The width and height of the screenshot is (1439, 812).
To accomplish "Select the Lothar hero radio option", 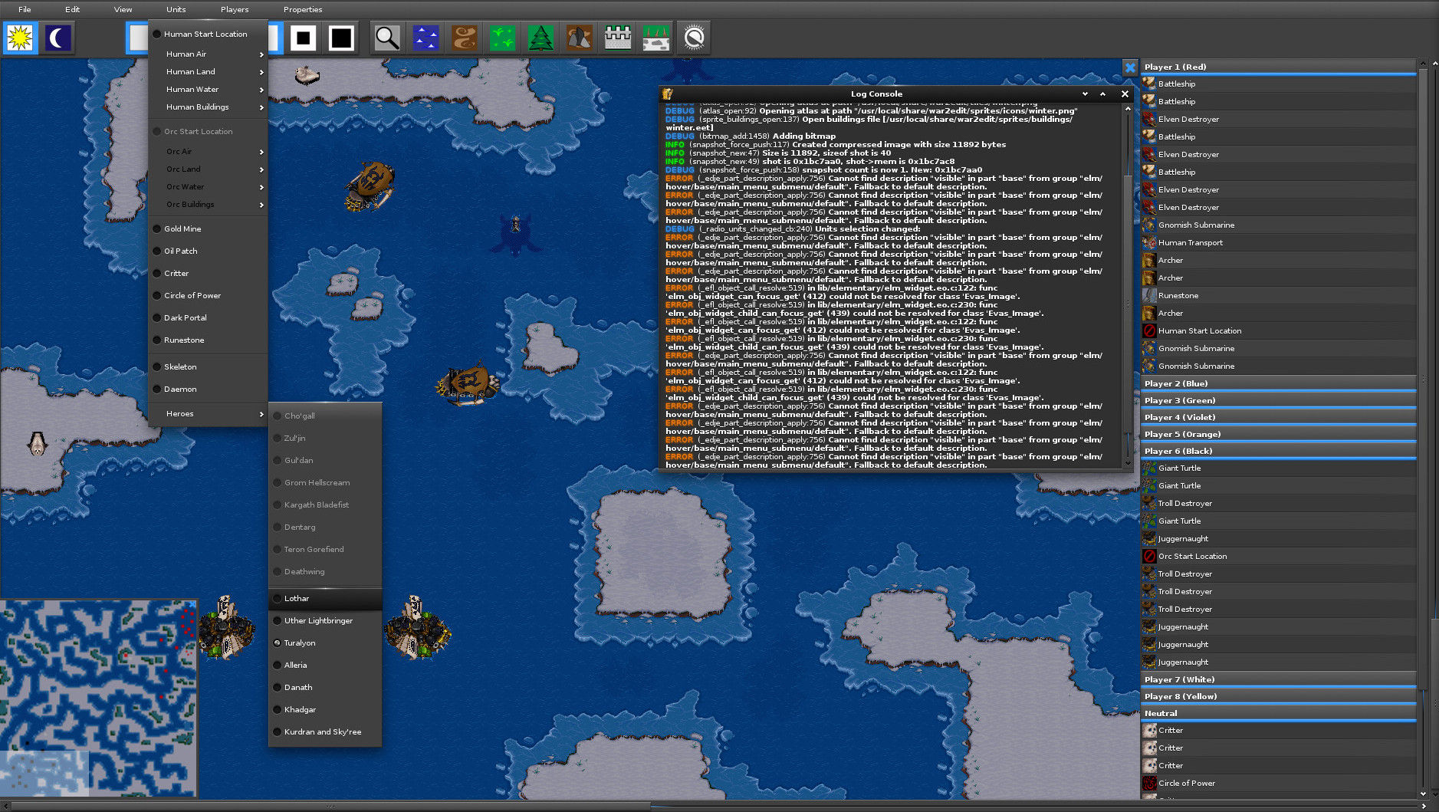I will click(x=296, y=599).
